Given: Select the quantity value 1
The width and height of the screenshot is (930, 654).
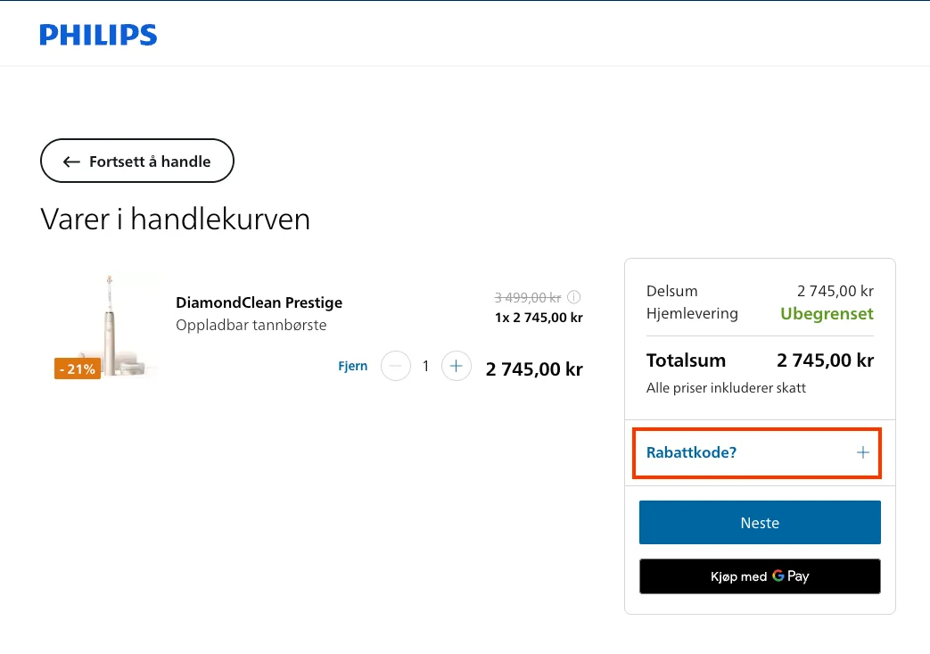Looking at the screenshot, I should [426, 366].
